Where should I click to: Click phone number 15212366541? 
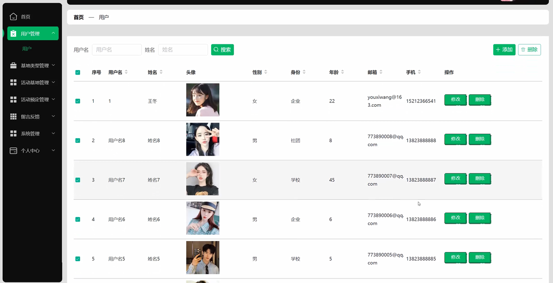click(421, 101)
